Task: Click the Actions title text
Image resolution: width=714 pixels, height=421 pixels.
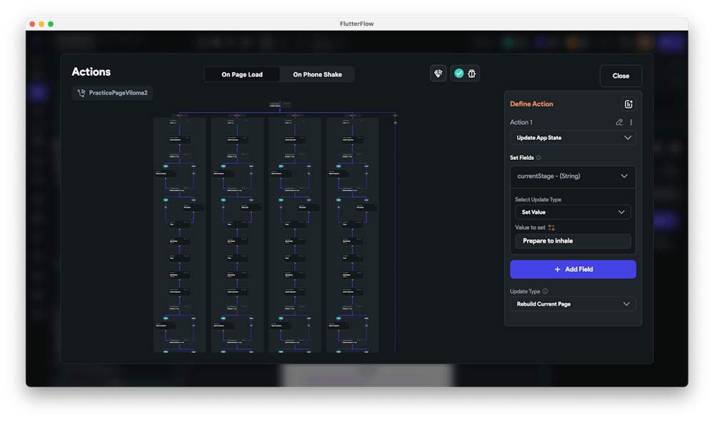Action: tap(91, 72)
